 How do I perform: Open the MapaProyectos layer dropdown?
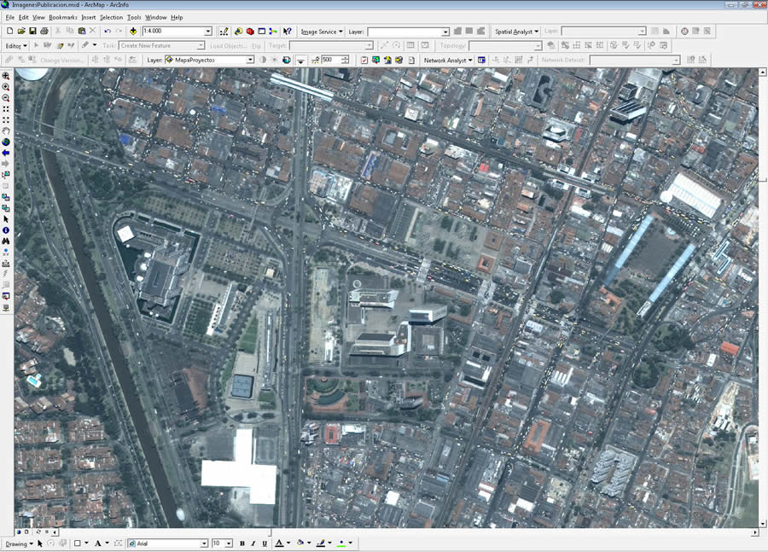(x=250, y=60)
